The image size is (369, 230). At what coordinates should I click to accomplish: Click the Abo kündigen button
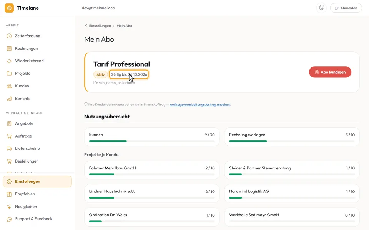(330, 72)
